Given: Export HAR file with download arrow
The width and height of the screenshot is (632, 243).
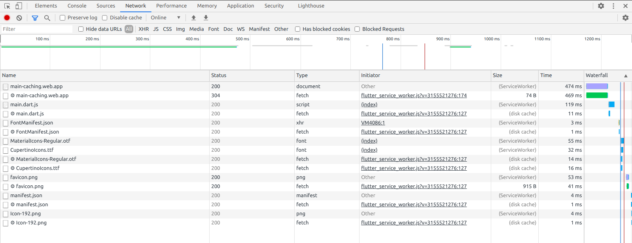Looking at the screenshot, I should point(206,18).
